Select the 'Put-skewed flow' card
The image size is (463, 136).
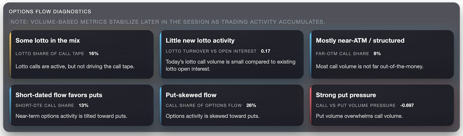click(231, 105)
